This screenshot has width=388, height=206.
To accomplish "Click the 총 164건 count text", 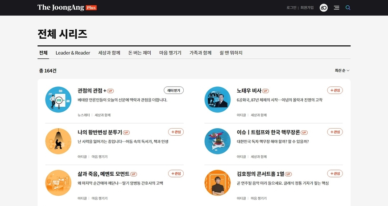I will coord(48,71).
